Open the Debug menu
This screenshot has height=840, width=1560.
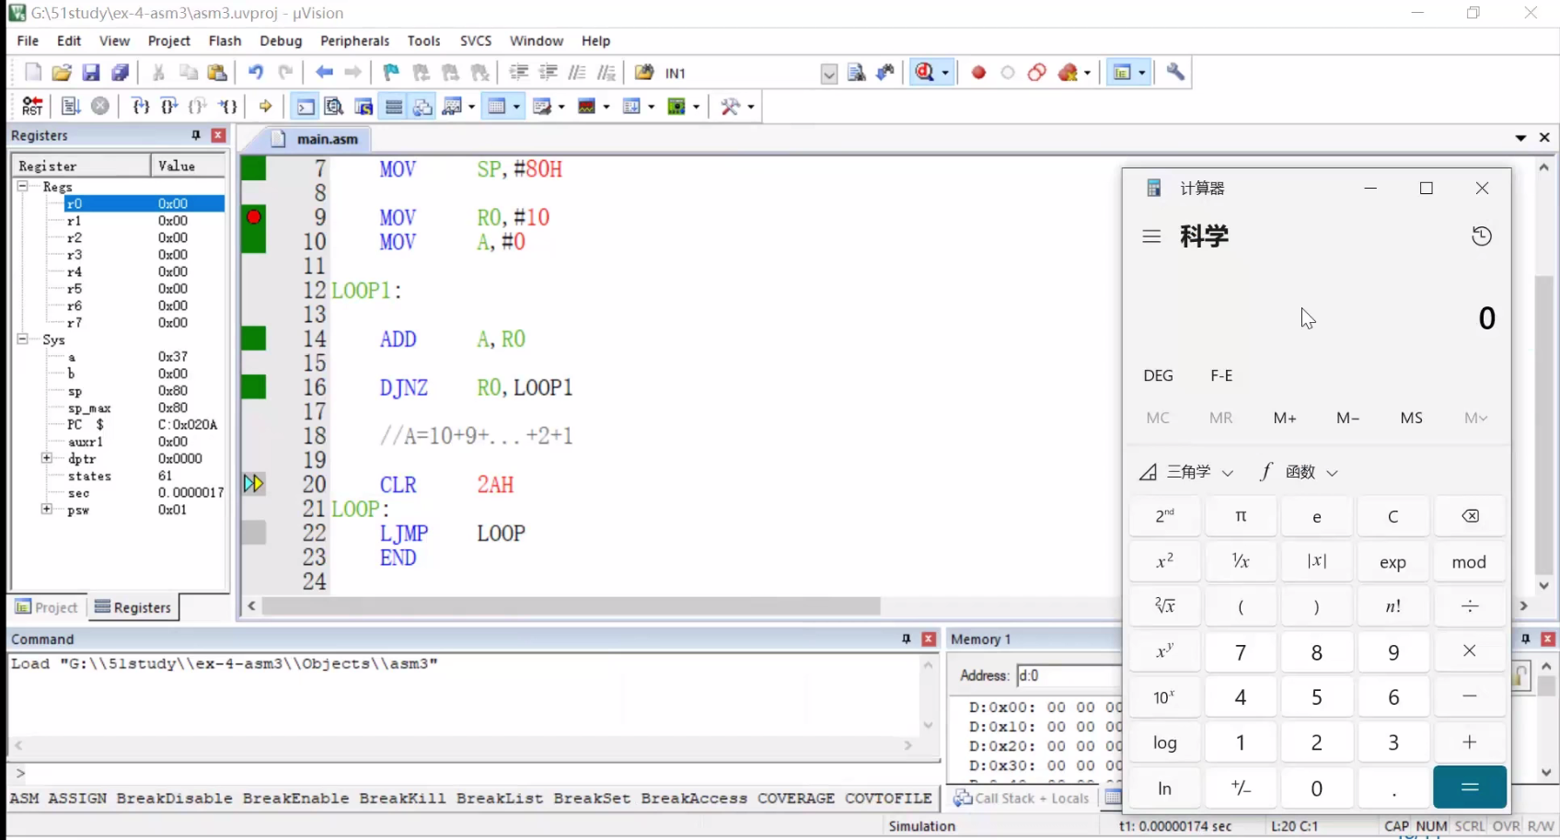coord(281,40)
